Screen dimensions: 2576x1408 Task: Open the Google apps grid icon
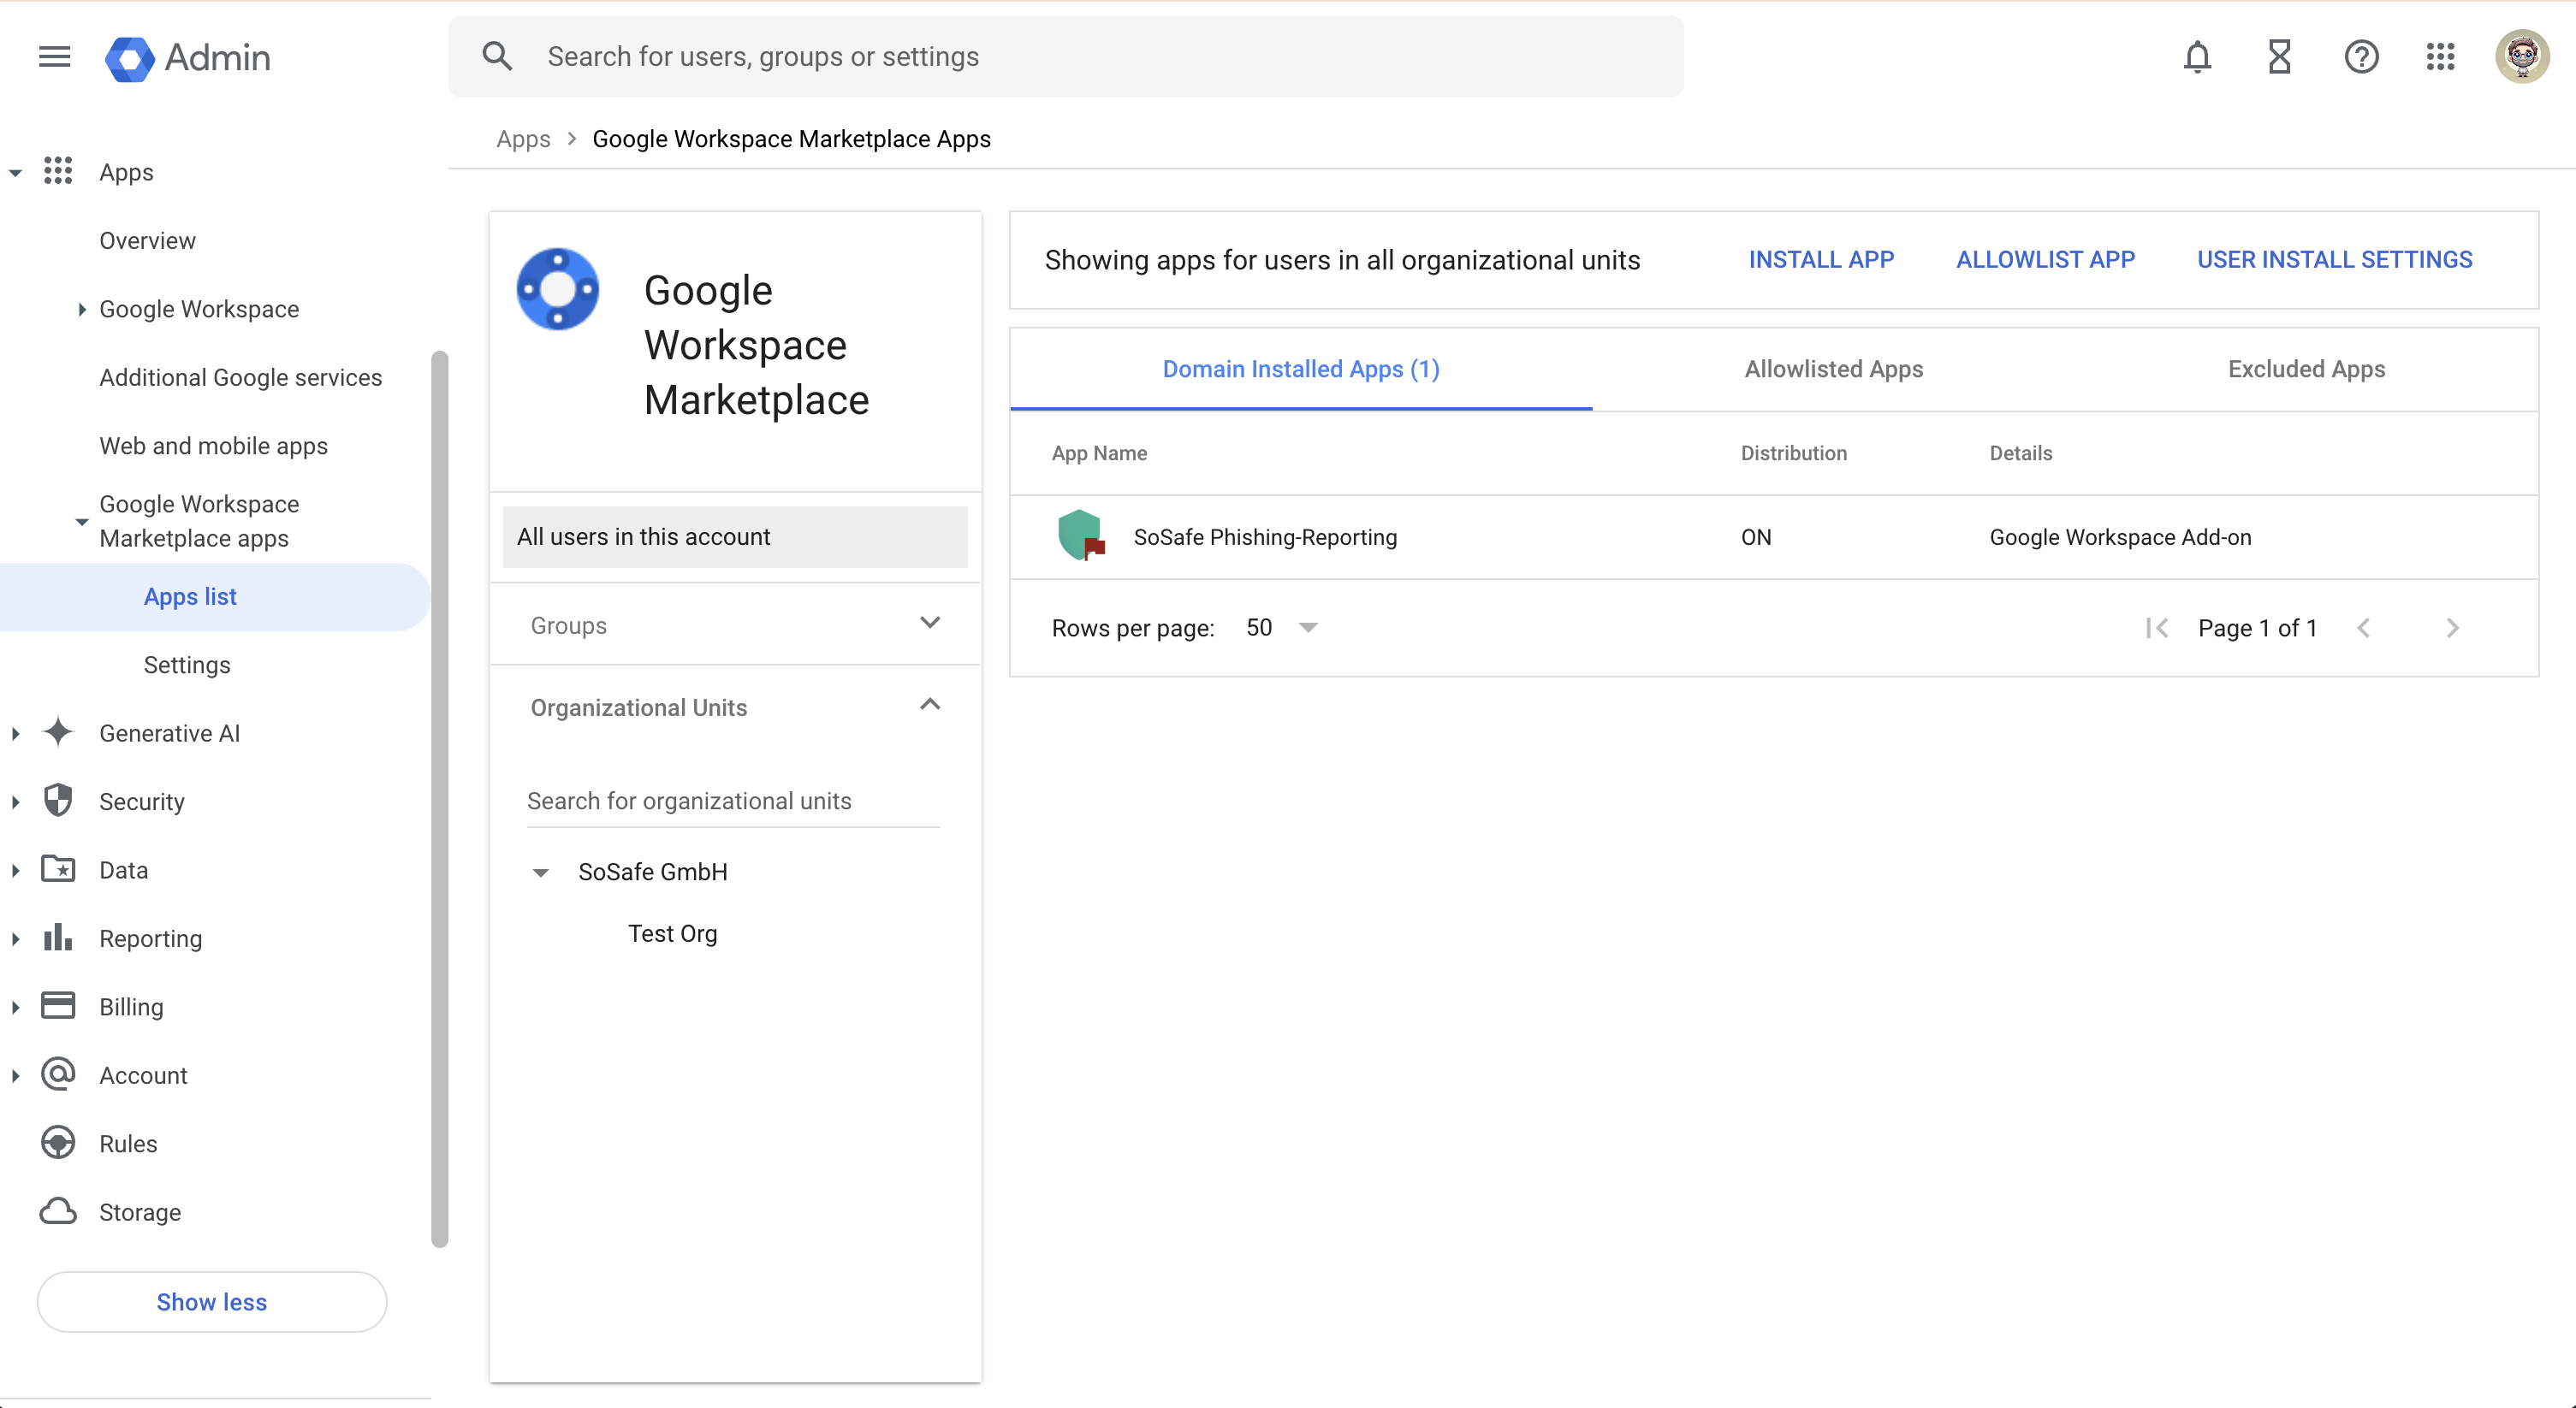click(2440, 57)
